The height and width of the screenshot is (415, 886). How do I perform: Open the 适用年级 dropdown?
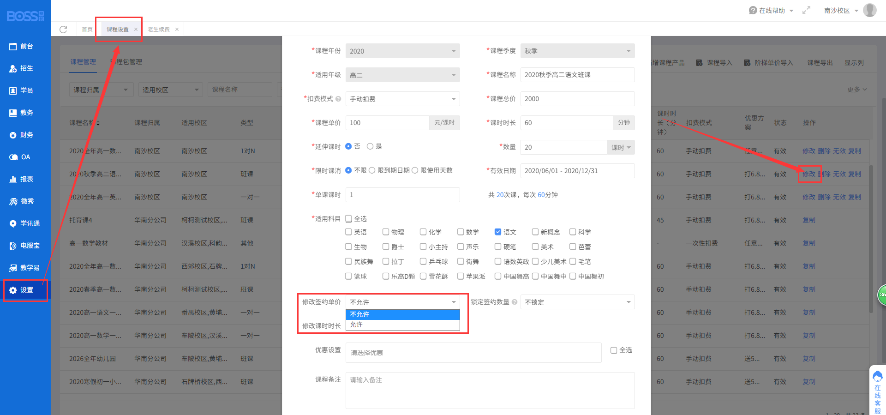point(403,75)
